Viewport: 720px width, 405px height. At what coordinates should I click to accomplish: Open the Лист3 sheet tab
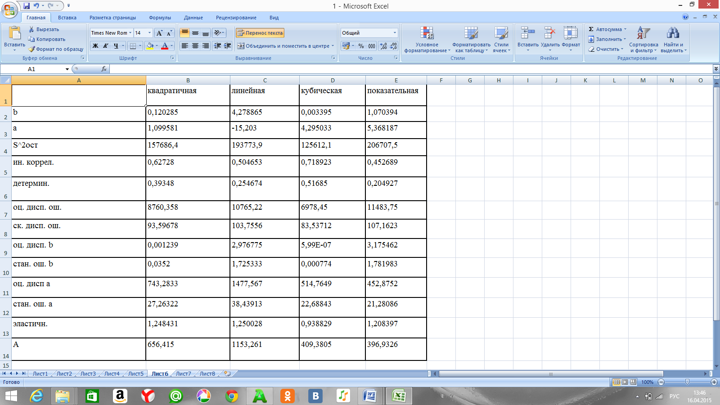[x=88, y=373]
